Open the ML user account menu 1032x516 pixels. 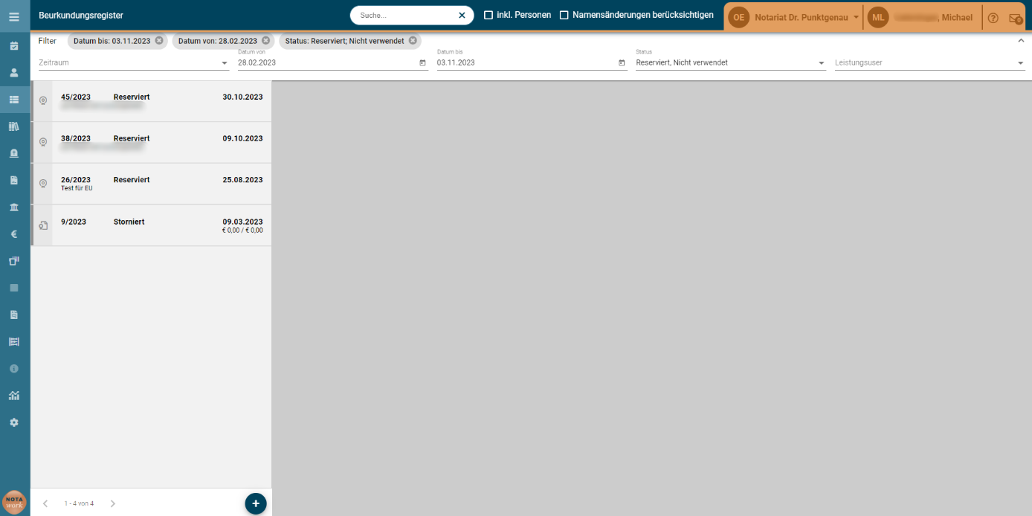(878, 17)
